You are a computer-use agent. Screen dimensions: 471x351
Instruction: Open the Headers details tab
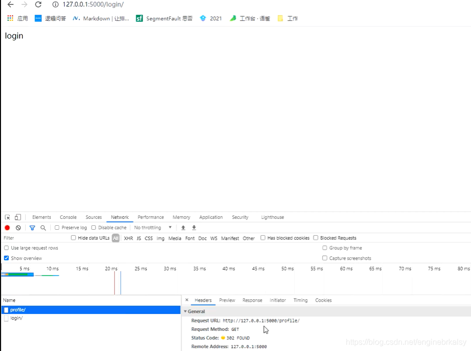(203, 300)
